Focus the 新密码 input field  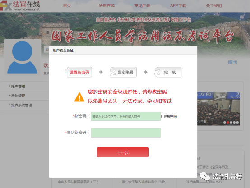[x=125, y=116]
